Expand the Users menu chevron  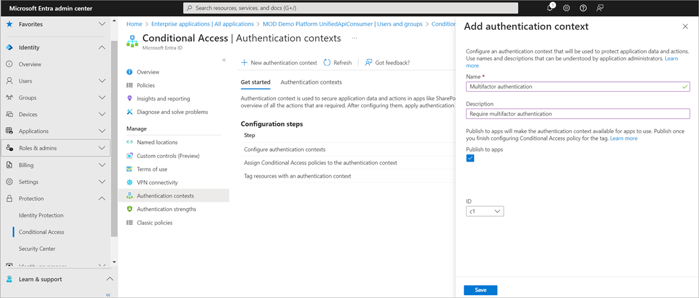click(102, 81)
